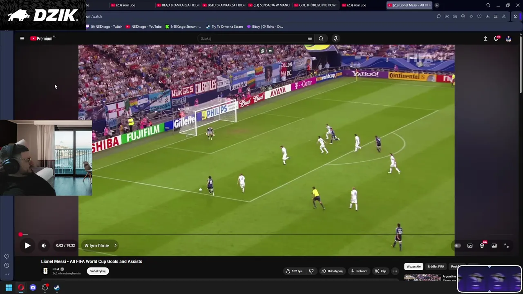This screenshot has height=294, width=523.
Task: Bookmark the page with the heart toolbar icon
Action: pyautogui.click(x=479, y=16)
